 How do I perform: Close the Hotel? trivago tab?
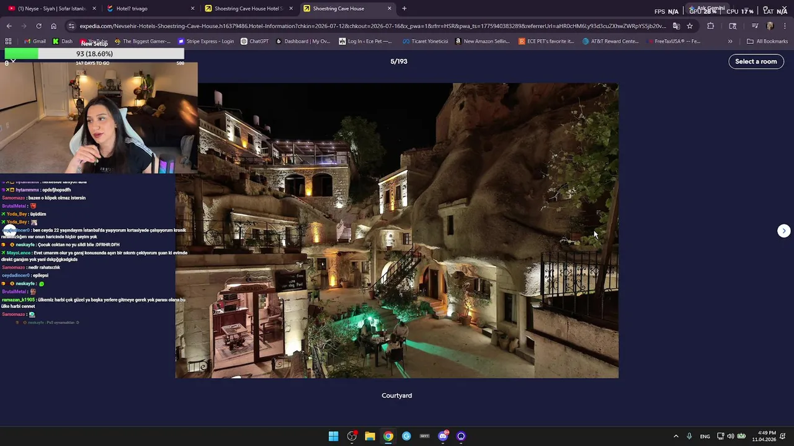192,9
